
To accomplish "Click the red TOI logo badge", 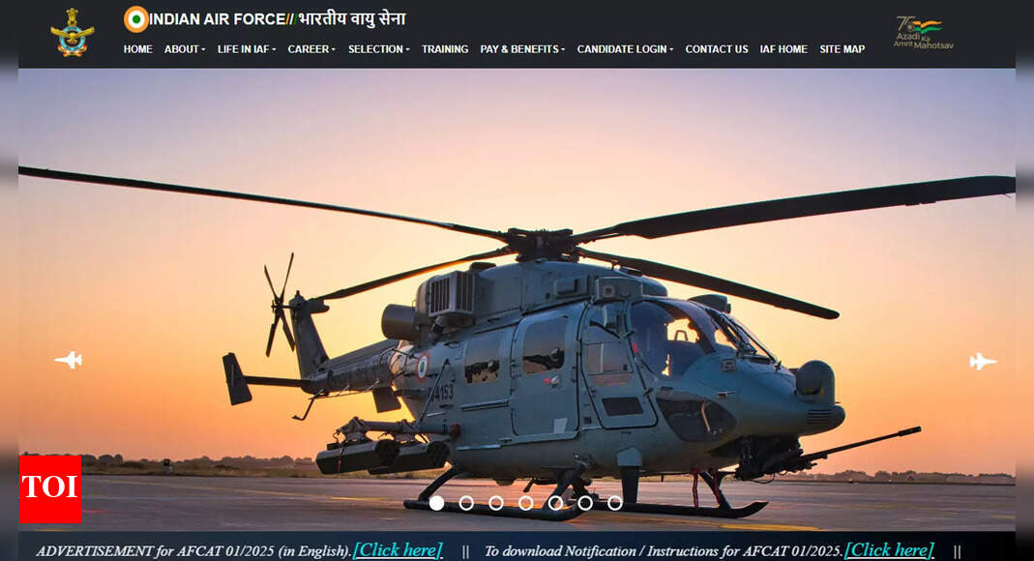I will tap(49, 489).
